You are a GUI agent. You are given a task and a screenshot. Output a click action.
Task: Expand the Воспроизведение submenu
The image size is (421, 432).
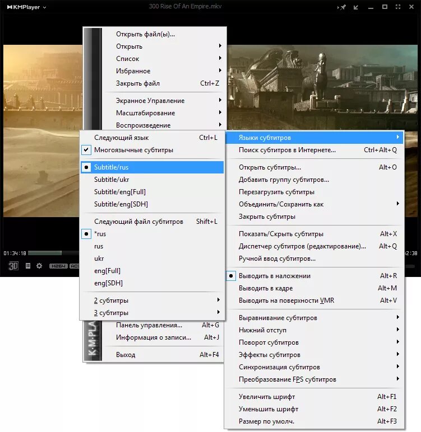165,125
